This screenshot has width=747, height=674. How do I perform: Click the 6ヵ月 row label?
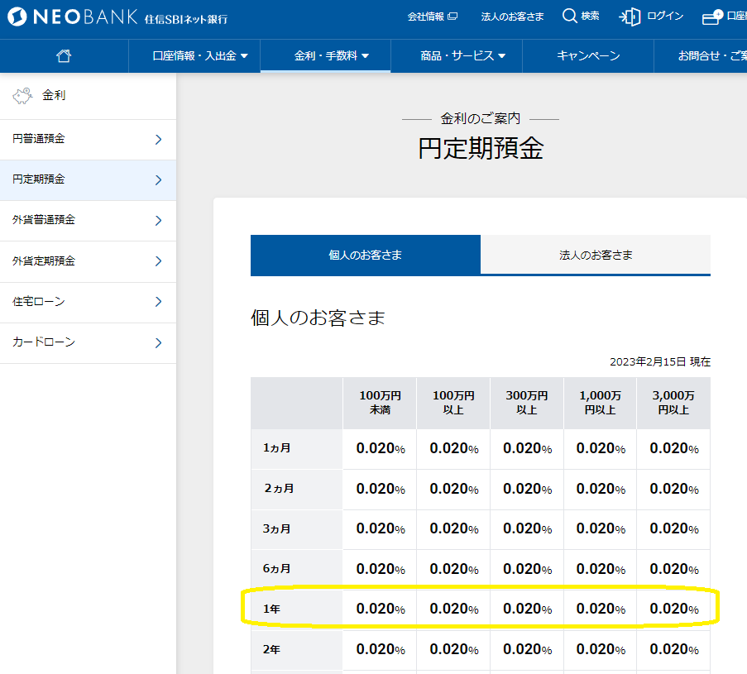click(276, 569)
